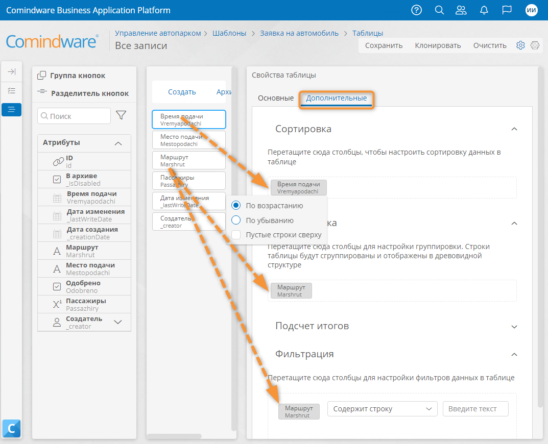548x444 pixels.
Task: Expand the Создатель attribute chevron
Action: tap(118, 322)
